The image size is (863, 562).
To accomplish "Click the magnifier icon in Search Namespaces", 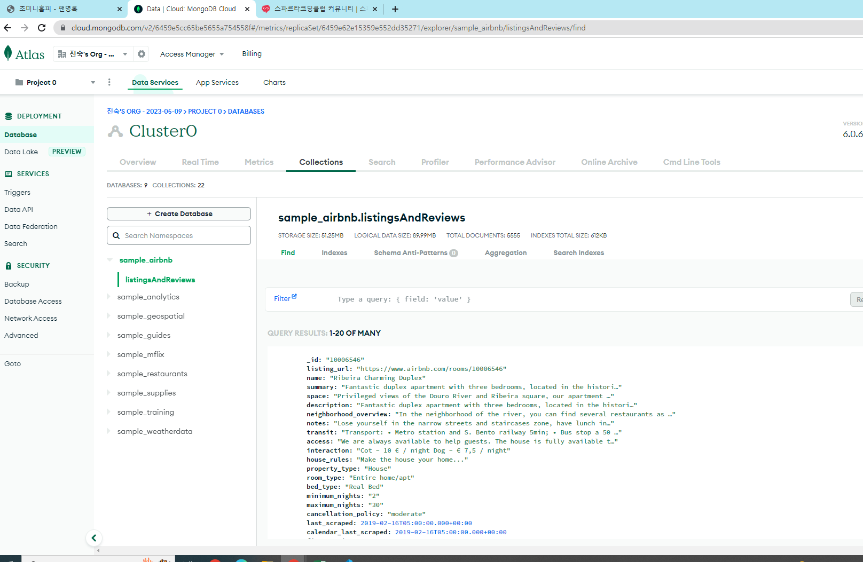I will coord(116,235).
